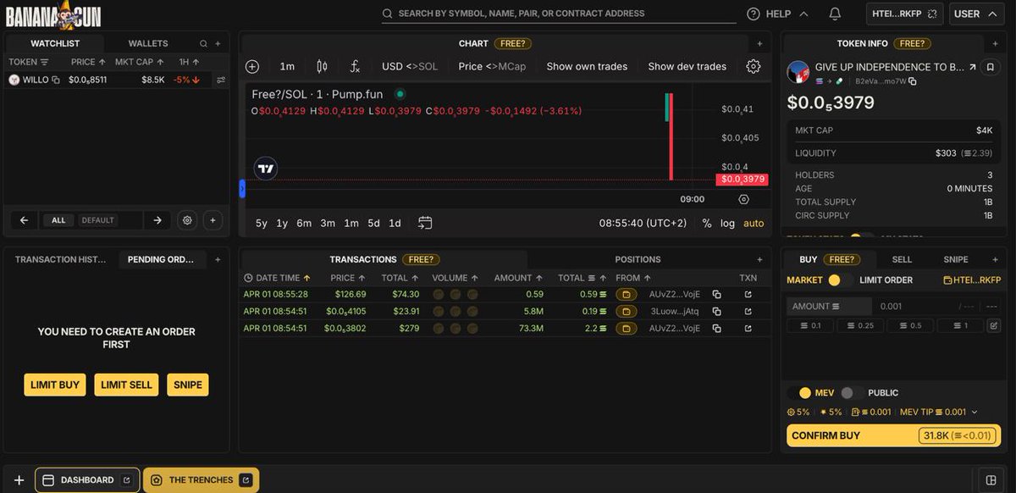Open token external link arrow icon

pos(972,67)
